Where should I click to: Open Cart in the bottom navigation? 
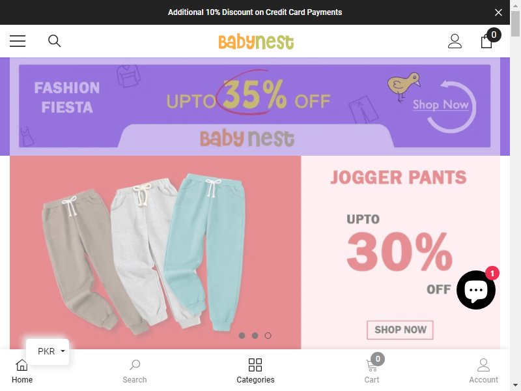372,369
